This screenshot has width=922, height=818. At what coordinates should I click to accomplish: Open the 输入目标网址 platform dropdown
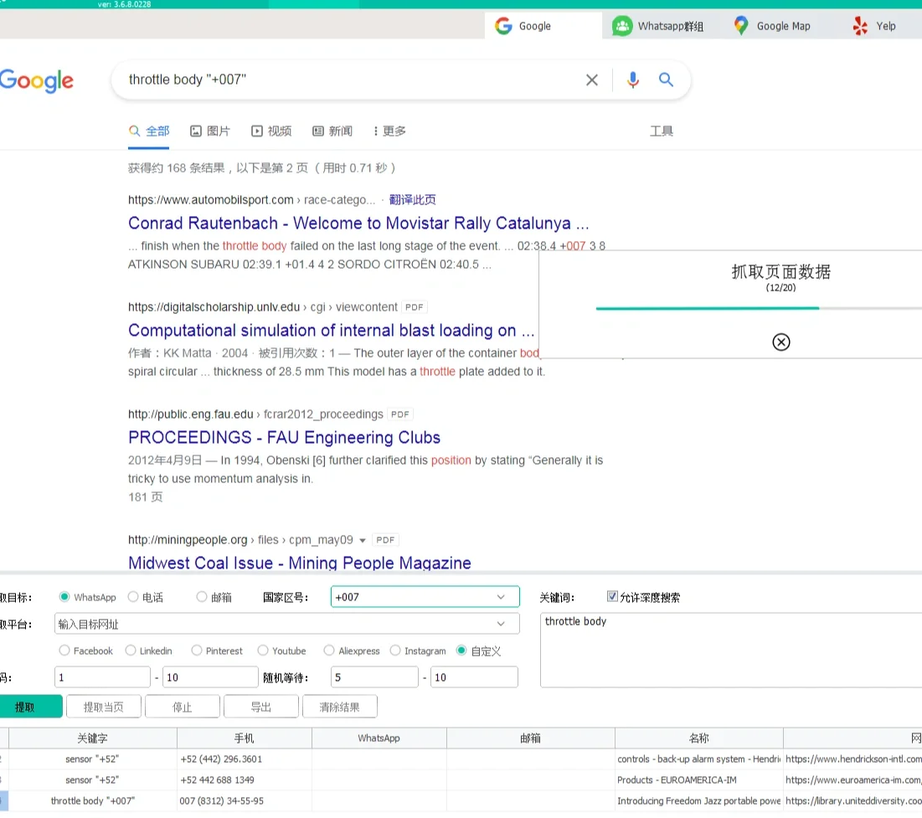287,624
